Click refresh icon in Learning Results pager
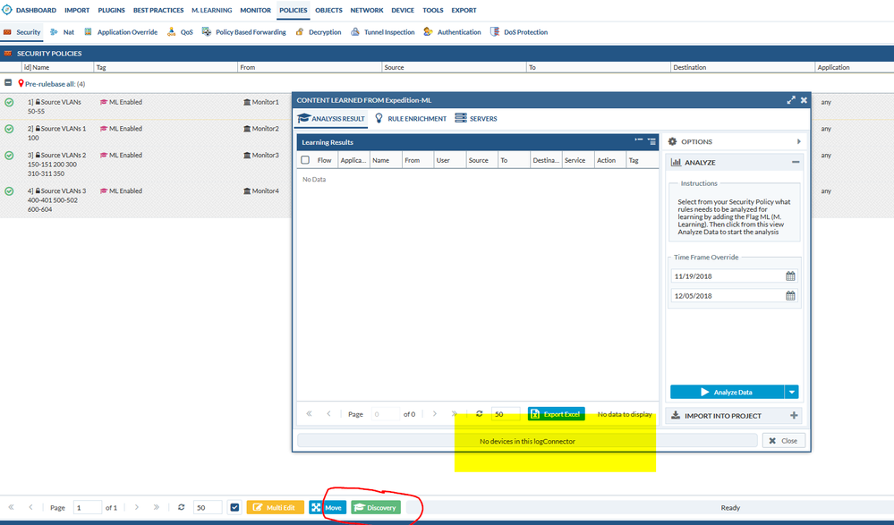The height and width of the screenshot is (525, 894). 480,414
